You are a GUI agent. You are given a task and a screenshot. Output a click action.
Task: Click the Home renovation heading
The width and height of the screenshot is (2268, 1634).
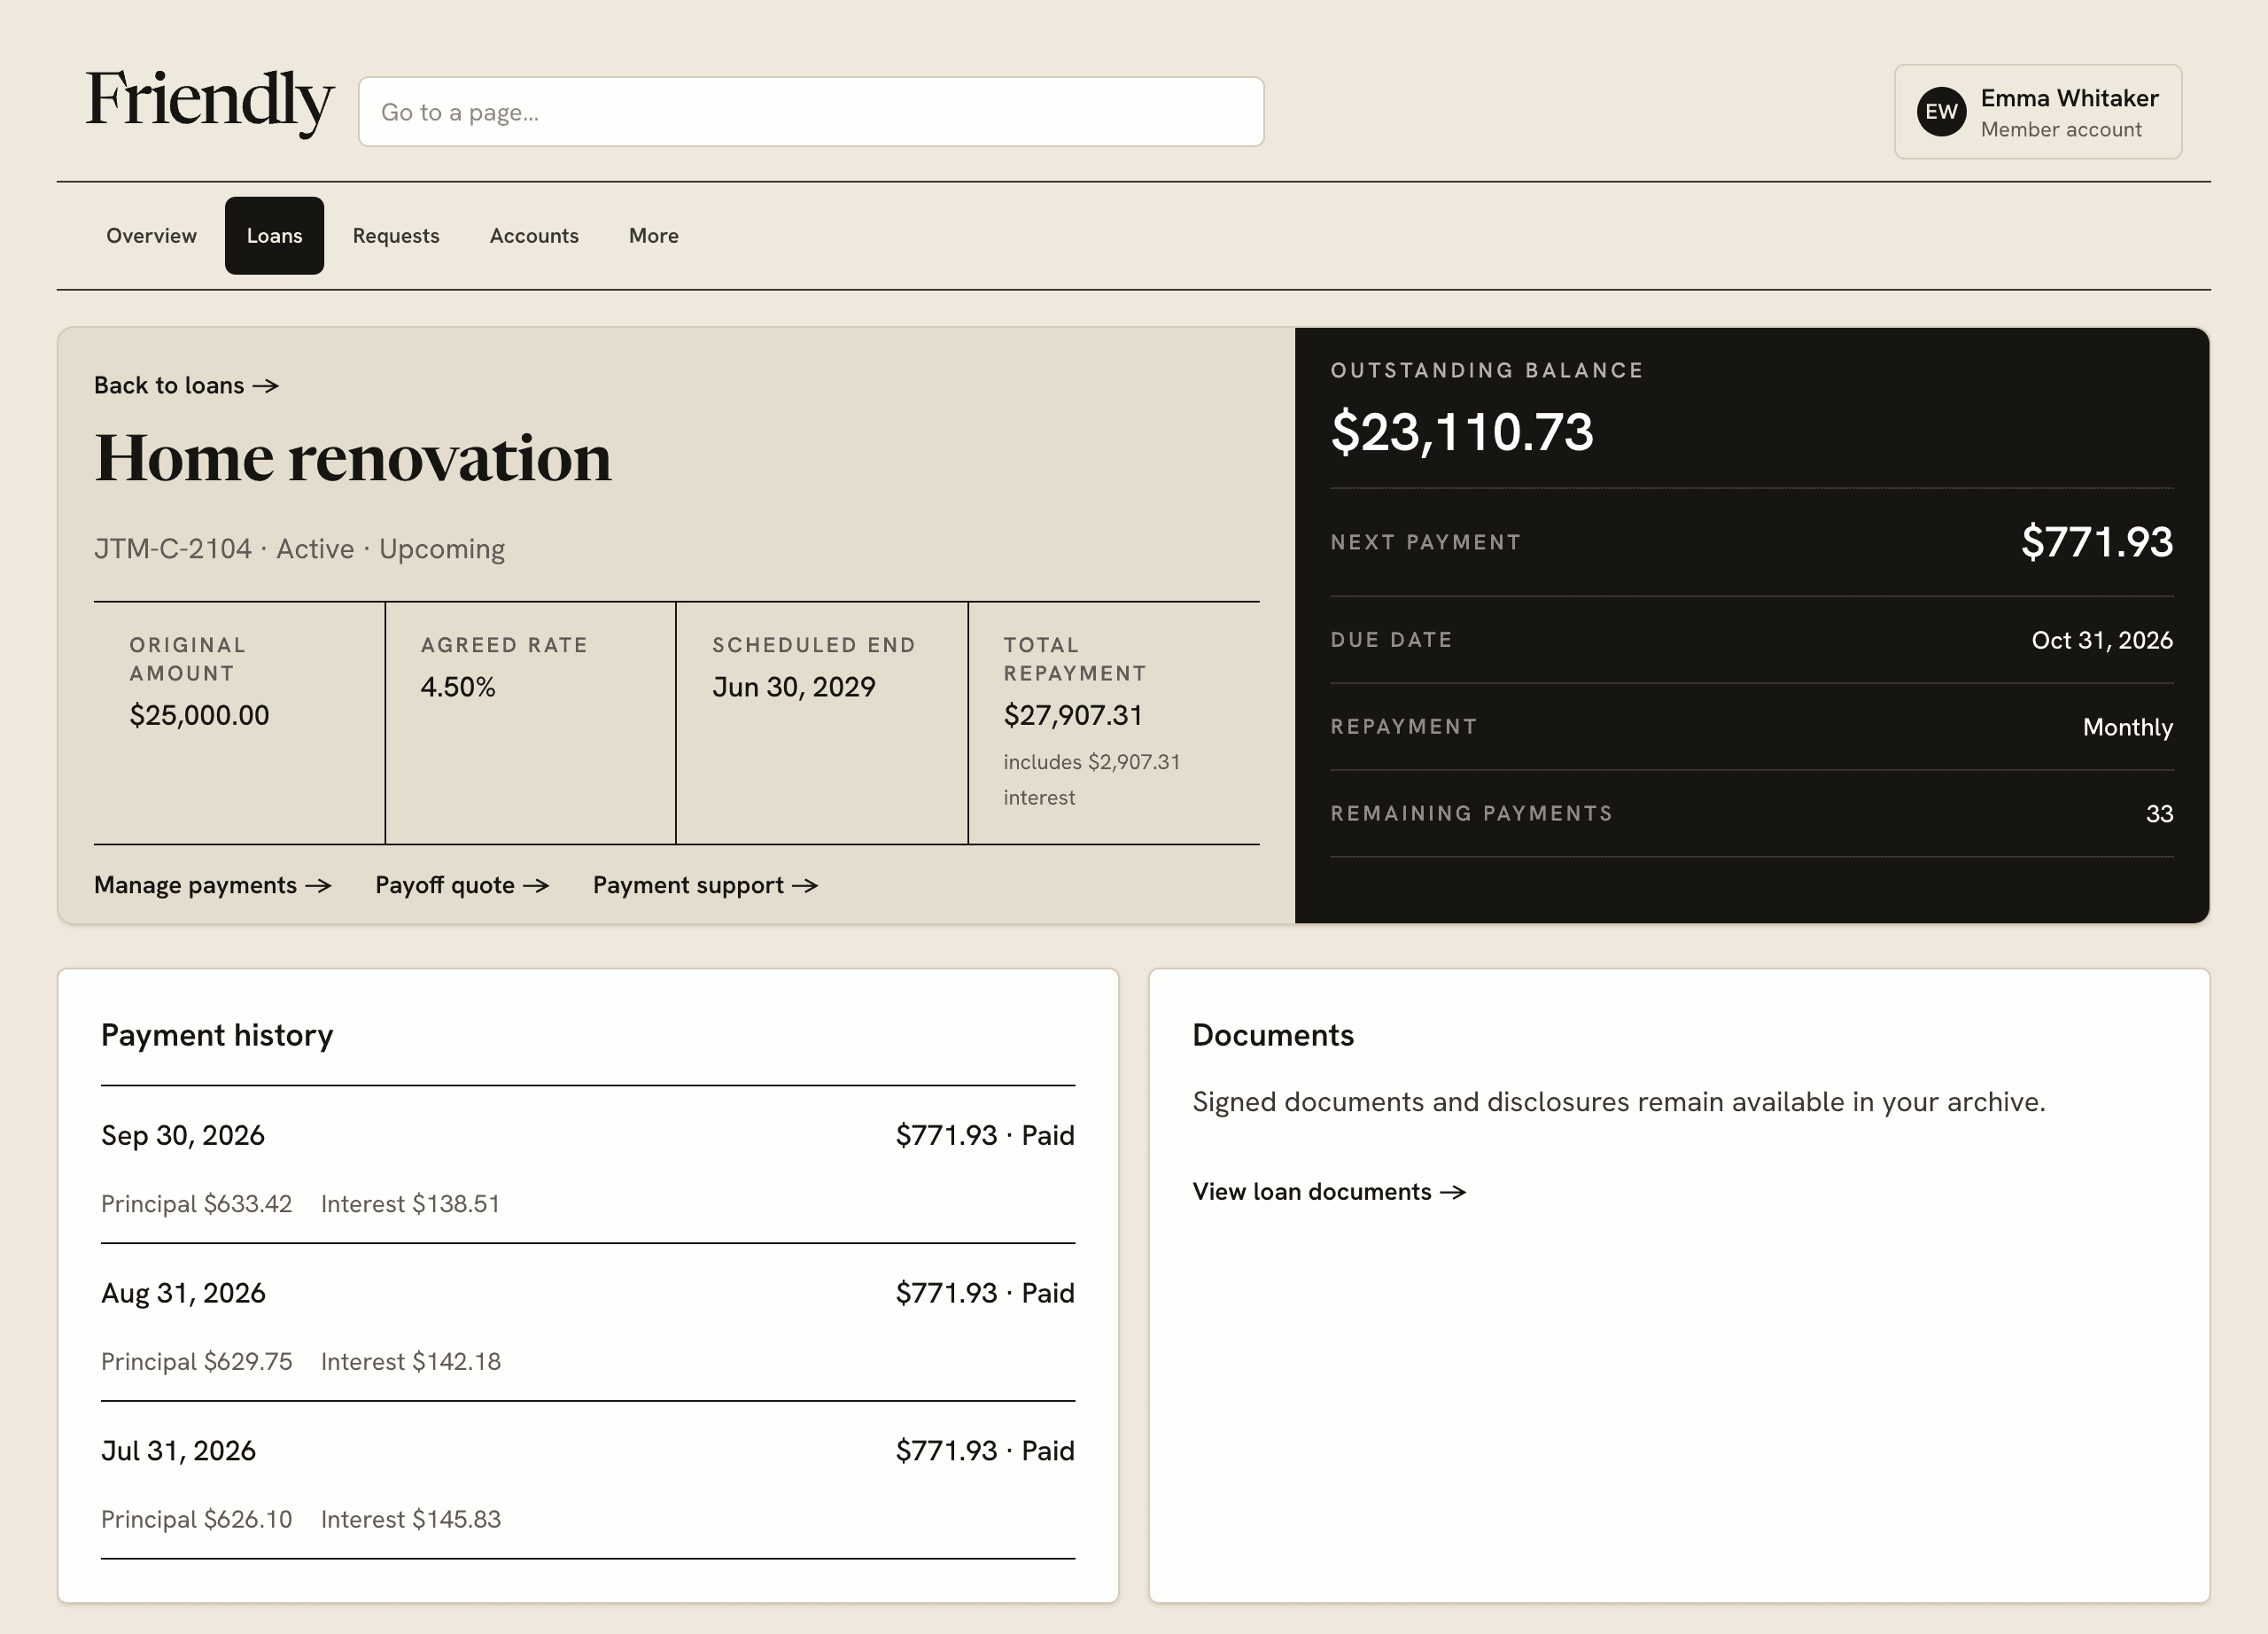353,459
